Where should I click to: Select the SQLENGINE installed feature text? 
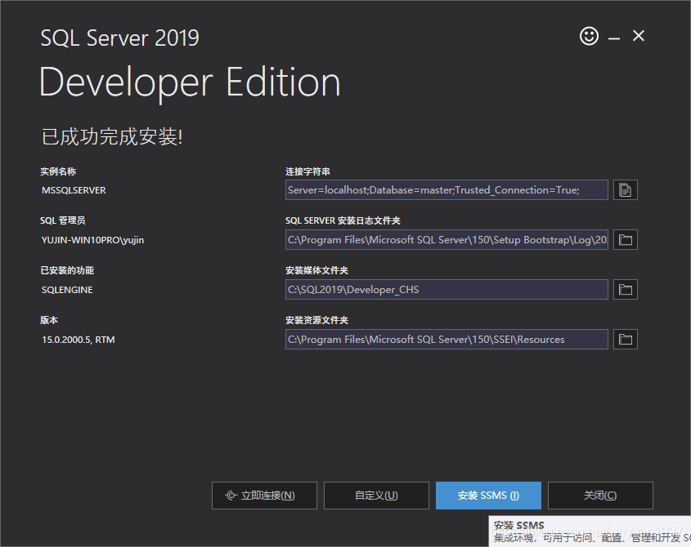(x=67, y=290)
